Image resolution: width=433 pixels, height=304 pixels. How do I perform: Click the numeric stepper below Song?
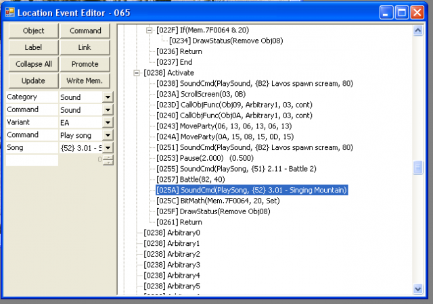107,160
